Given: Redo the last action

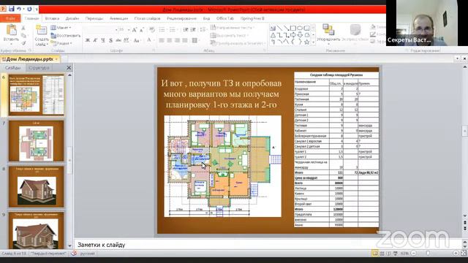Looking at the screenshot, I should pyautogui.click(x=29, y=9).
